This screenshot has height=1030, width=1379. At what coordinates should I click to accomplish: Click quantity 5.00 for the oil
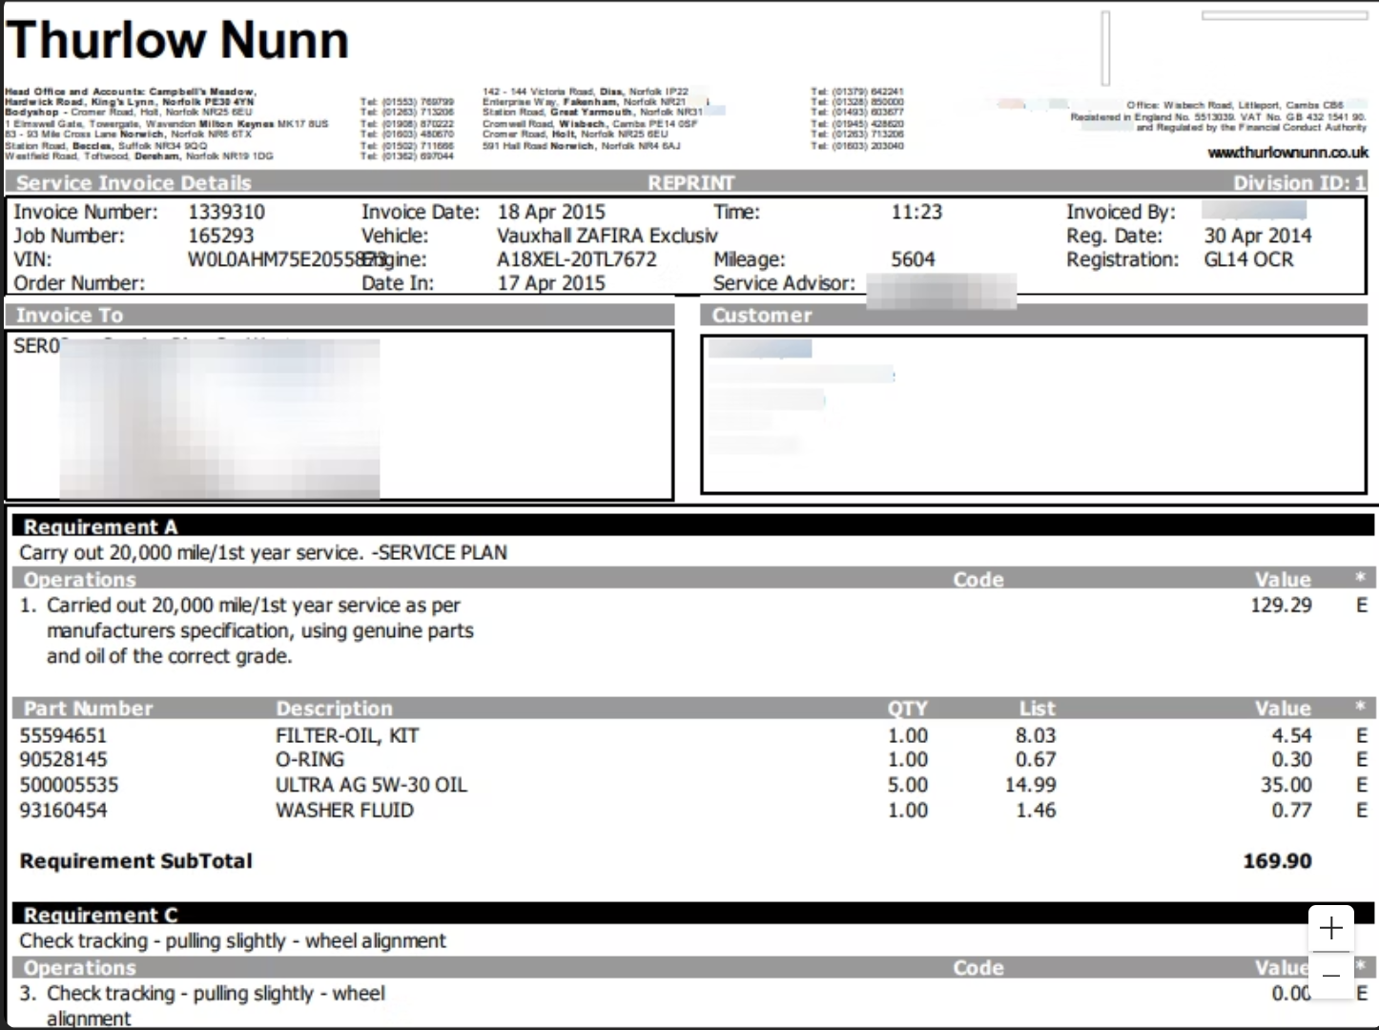click(x=907, y=785)
